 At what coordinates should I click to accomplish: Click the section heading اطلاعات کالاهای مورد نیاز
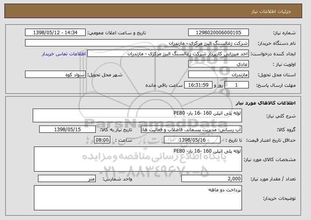pos(266,103)
